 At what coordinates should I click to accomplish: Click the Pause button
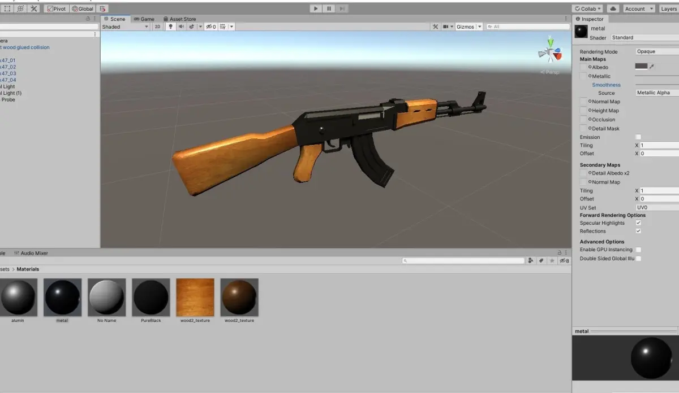click(x=329, y=8)
